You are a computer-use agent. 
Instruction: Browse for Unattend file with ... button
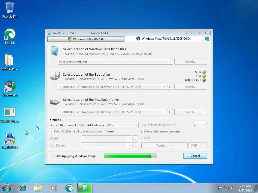click(x=135, y=138)
